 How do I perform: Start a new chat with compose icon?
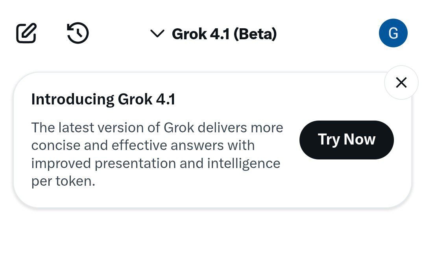click(26, 33)
